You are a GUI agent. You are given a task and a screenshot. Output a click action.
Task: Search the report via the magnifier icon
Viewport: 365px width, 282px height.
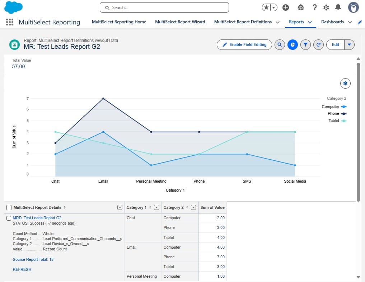(280, 44)
